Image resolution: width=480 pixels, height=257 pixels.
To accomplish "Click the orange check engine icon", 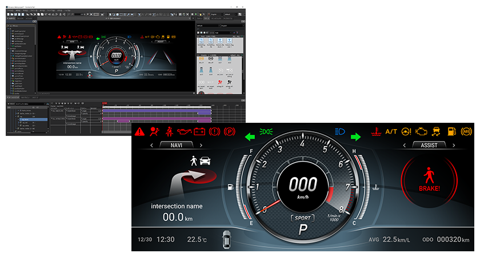I will pyautogui.click(x=422, y=132).
